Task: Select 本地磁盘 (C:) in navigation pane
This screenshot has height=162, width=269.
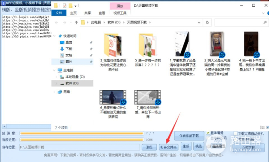Action: tap(75, 77)
